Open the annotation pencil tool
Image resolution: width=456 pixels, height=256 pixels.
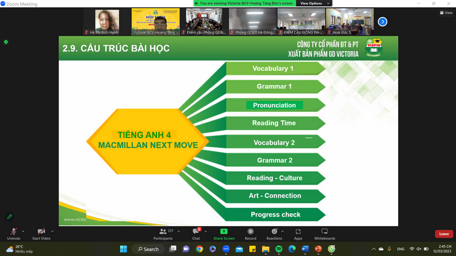point(9,217)
